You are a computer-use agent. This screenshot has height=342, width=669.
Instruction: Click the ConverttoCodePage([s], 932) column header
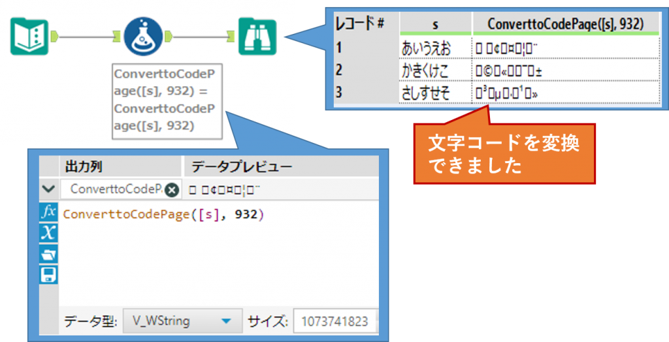(x=564, y=24)
